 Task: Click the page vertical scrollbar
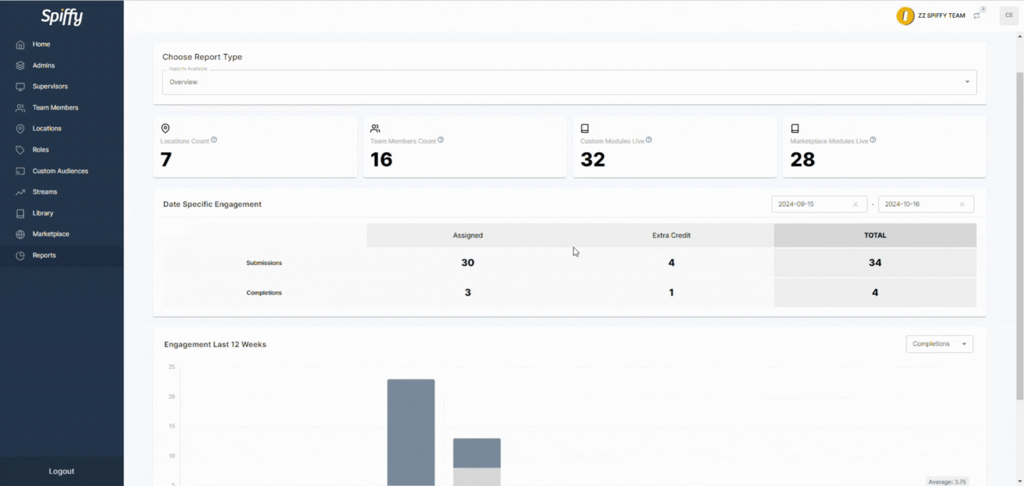[1020, 234]
